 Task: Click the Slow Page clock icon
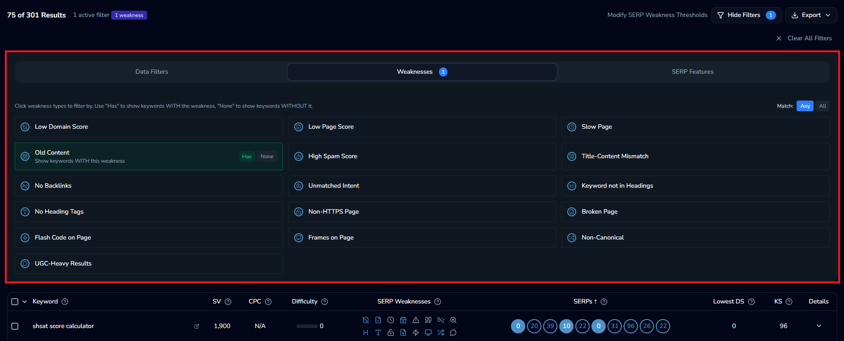(x=572, y=127)
